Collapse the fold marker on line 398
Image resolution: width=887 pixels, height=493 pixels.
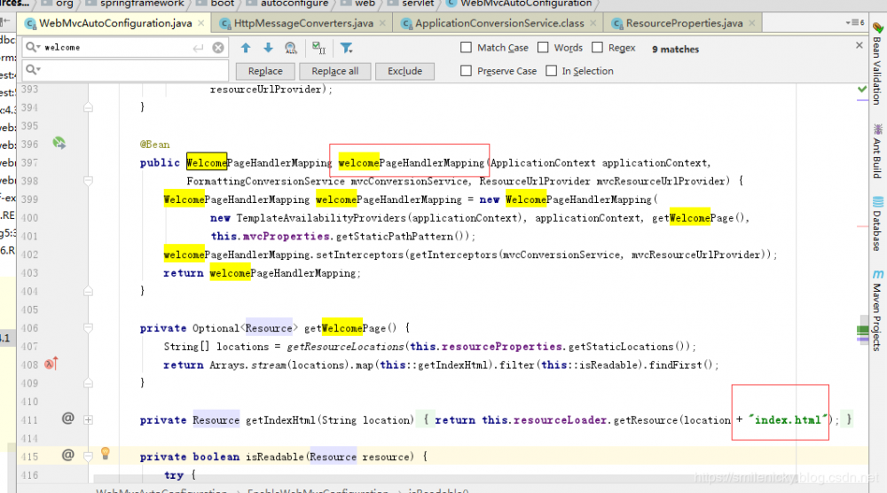tap(88, 180)
